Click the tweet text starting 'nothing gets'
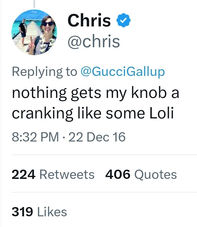Screen dimensions: 197x227 coord(96,103)
